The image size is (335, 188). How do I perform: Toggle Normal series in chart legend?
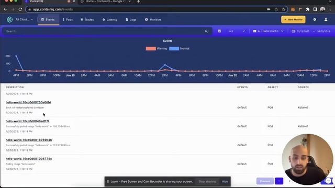click(179, 49)
